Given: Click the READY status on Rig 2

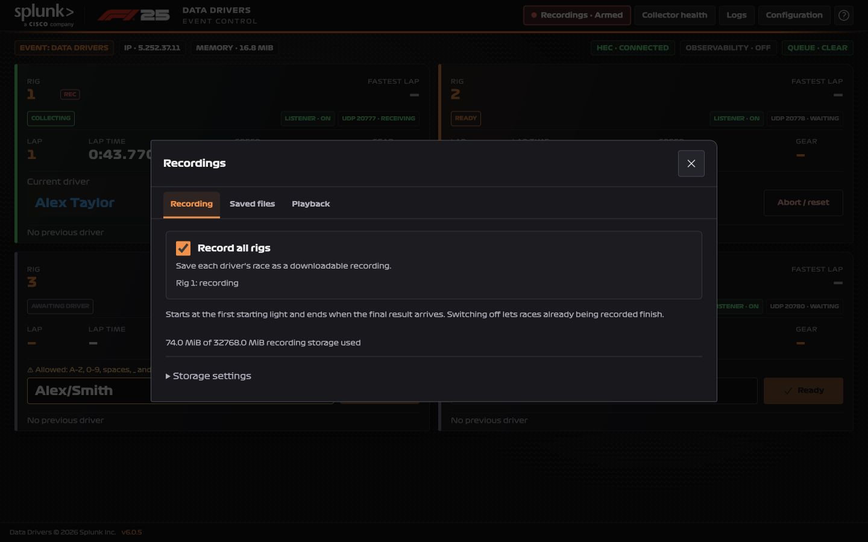Looking at the screenshot, I should [x=466, y=119].
